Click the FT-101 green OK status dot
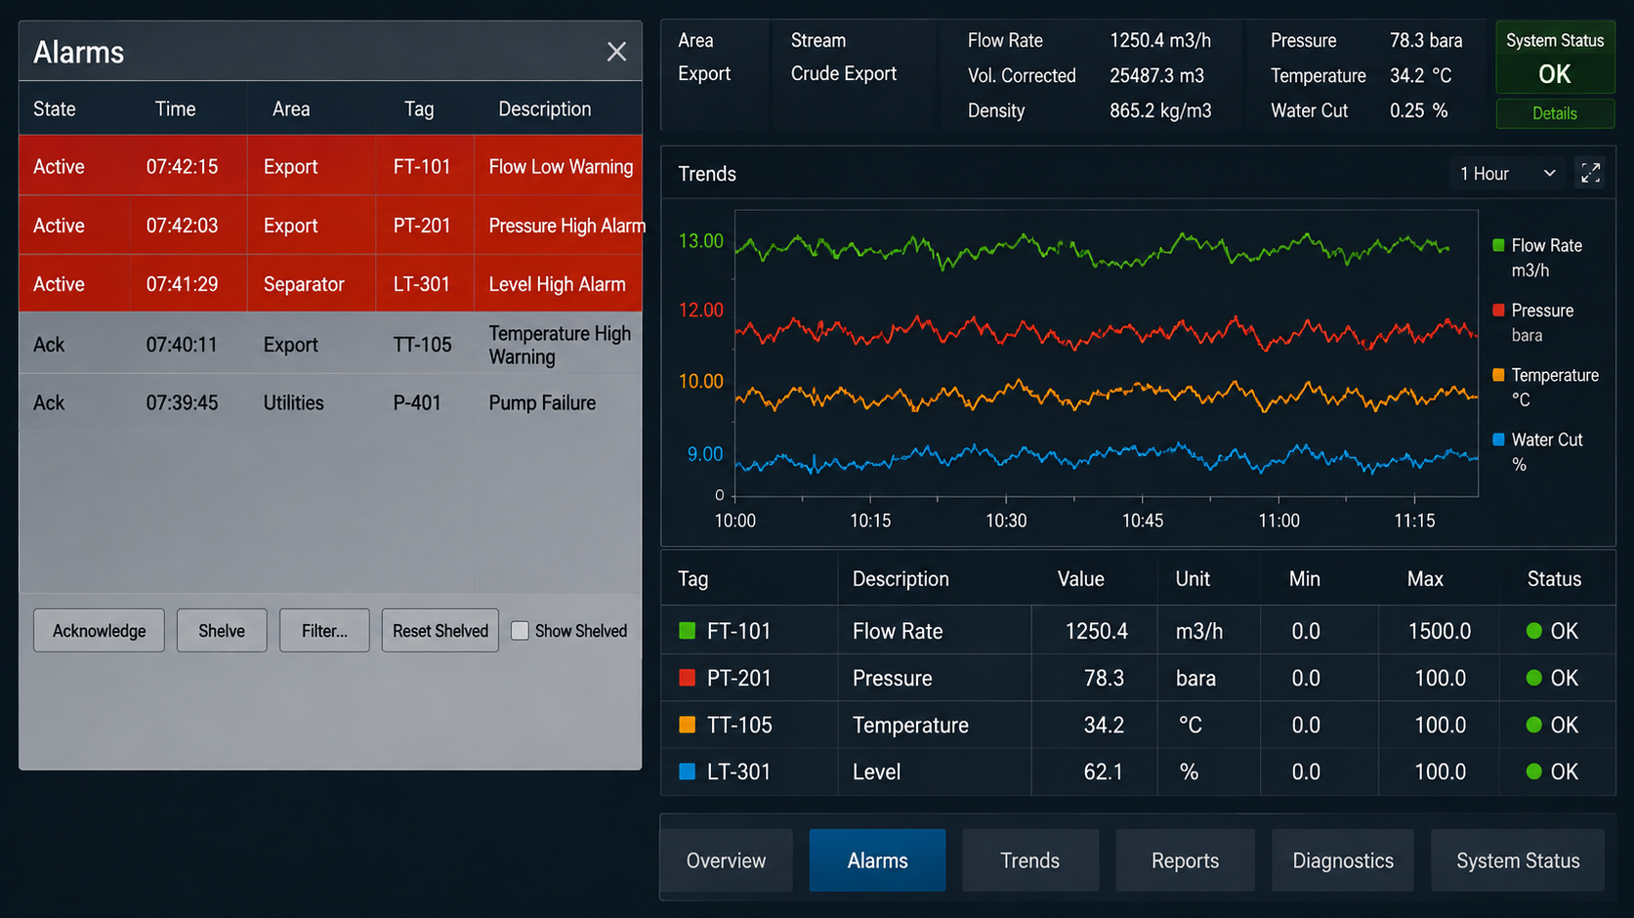1634x918 pixels. [x=1533, y=631]
